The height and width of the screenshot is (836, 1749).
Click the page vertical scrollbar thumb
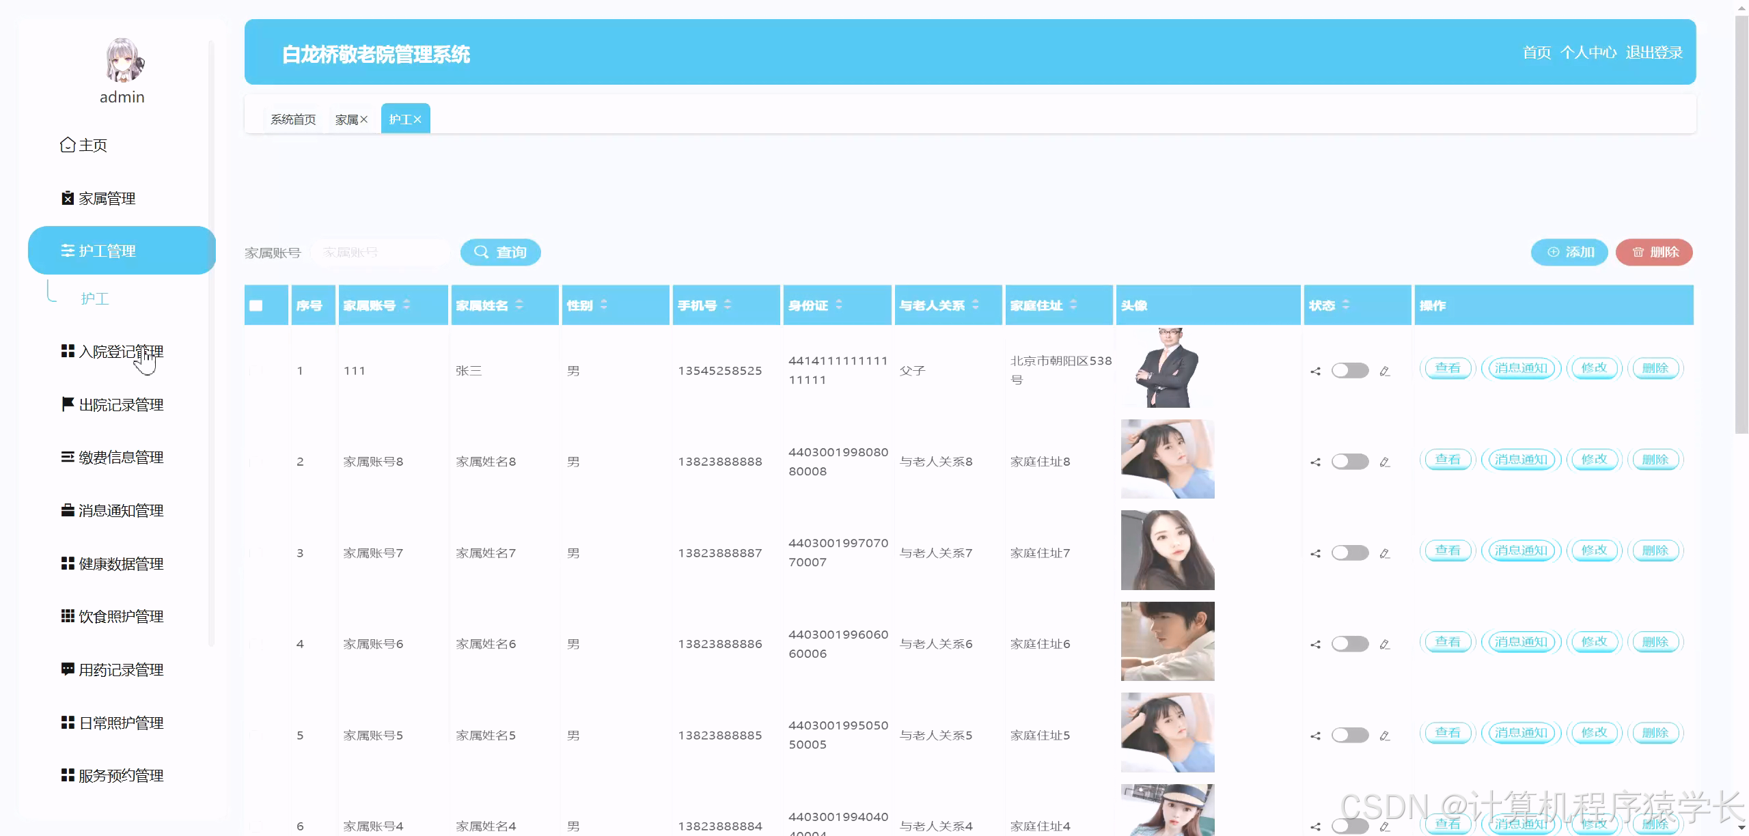[x=1741, y=225]
